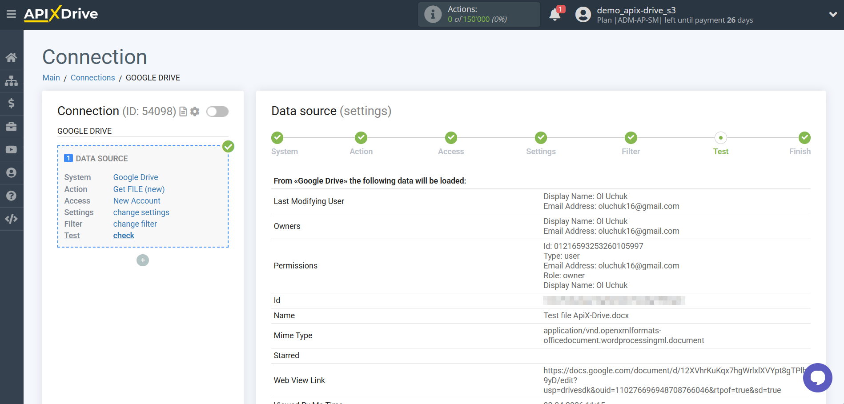Click the demo_apix-drive_s3 account name
844x404 pixels.
click(636, 10)
